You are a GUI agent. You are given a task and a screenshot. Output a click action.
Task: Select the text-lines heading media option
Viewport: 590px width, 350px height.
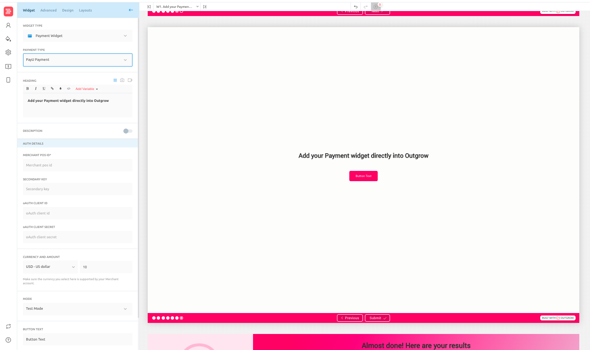click(x=115, y=80)
